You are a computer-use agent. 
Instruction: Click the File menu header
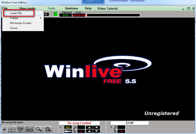pos(5,8)
